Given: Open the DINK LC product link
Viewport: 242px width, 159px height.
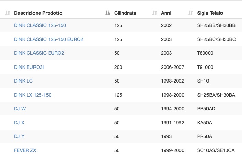Looking at the screenshot, I should tap(23, 81).
